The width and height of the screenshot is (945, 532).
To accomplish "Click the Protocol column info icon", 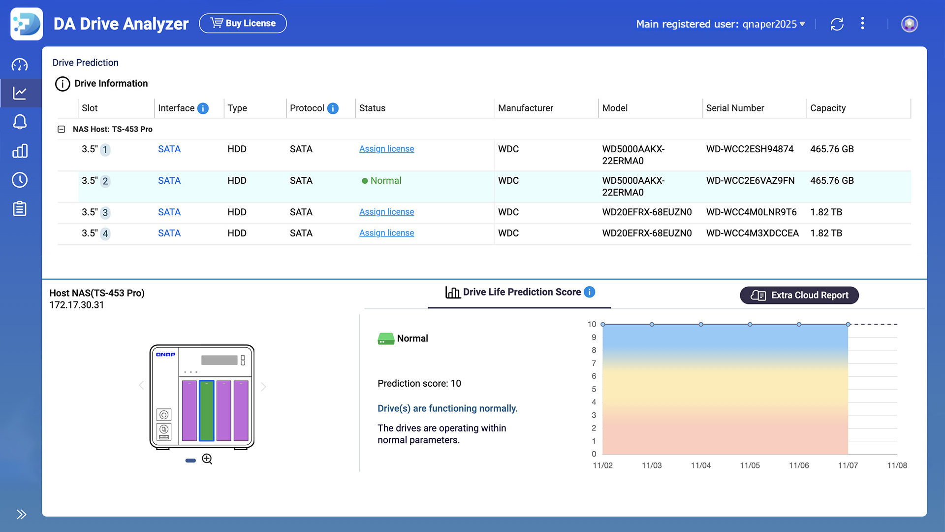I will pos(333,108).
